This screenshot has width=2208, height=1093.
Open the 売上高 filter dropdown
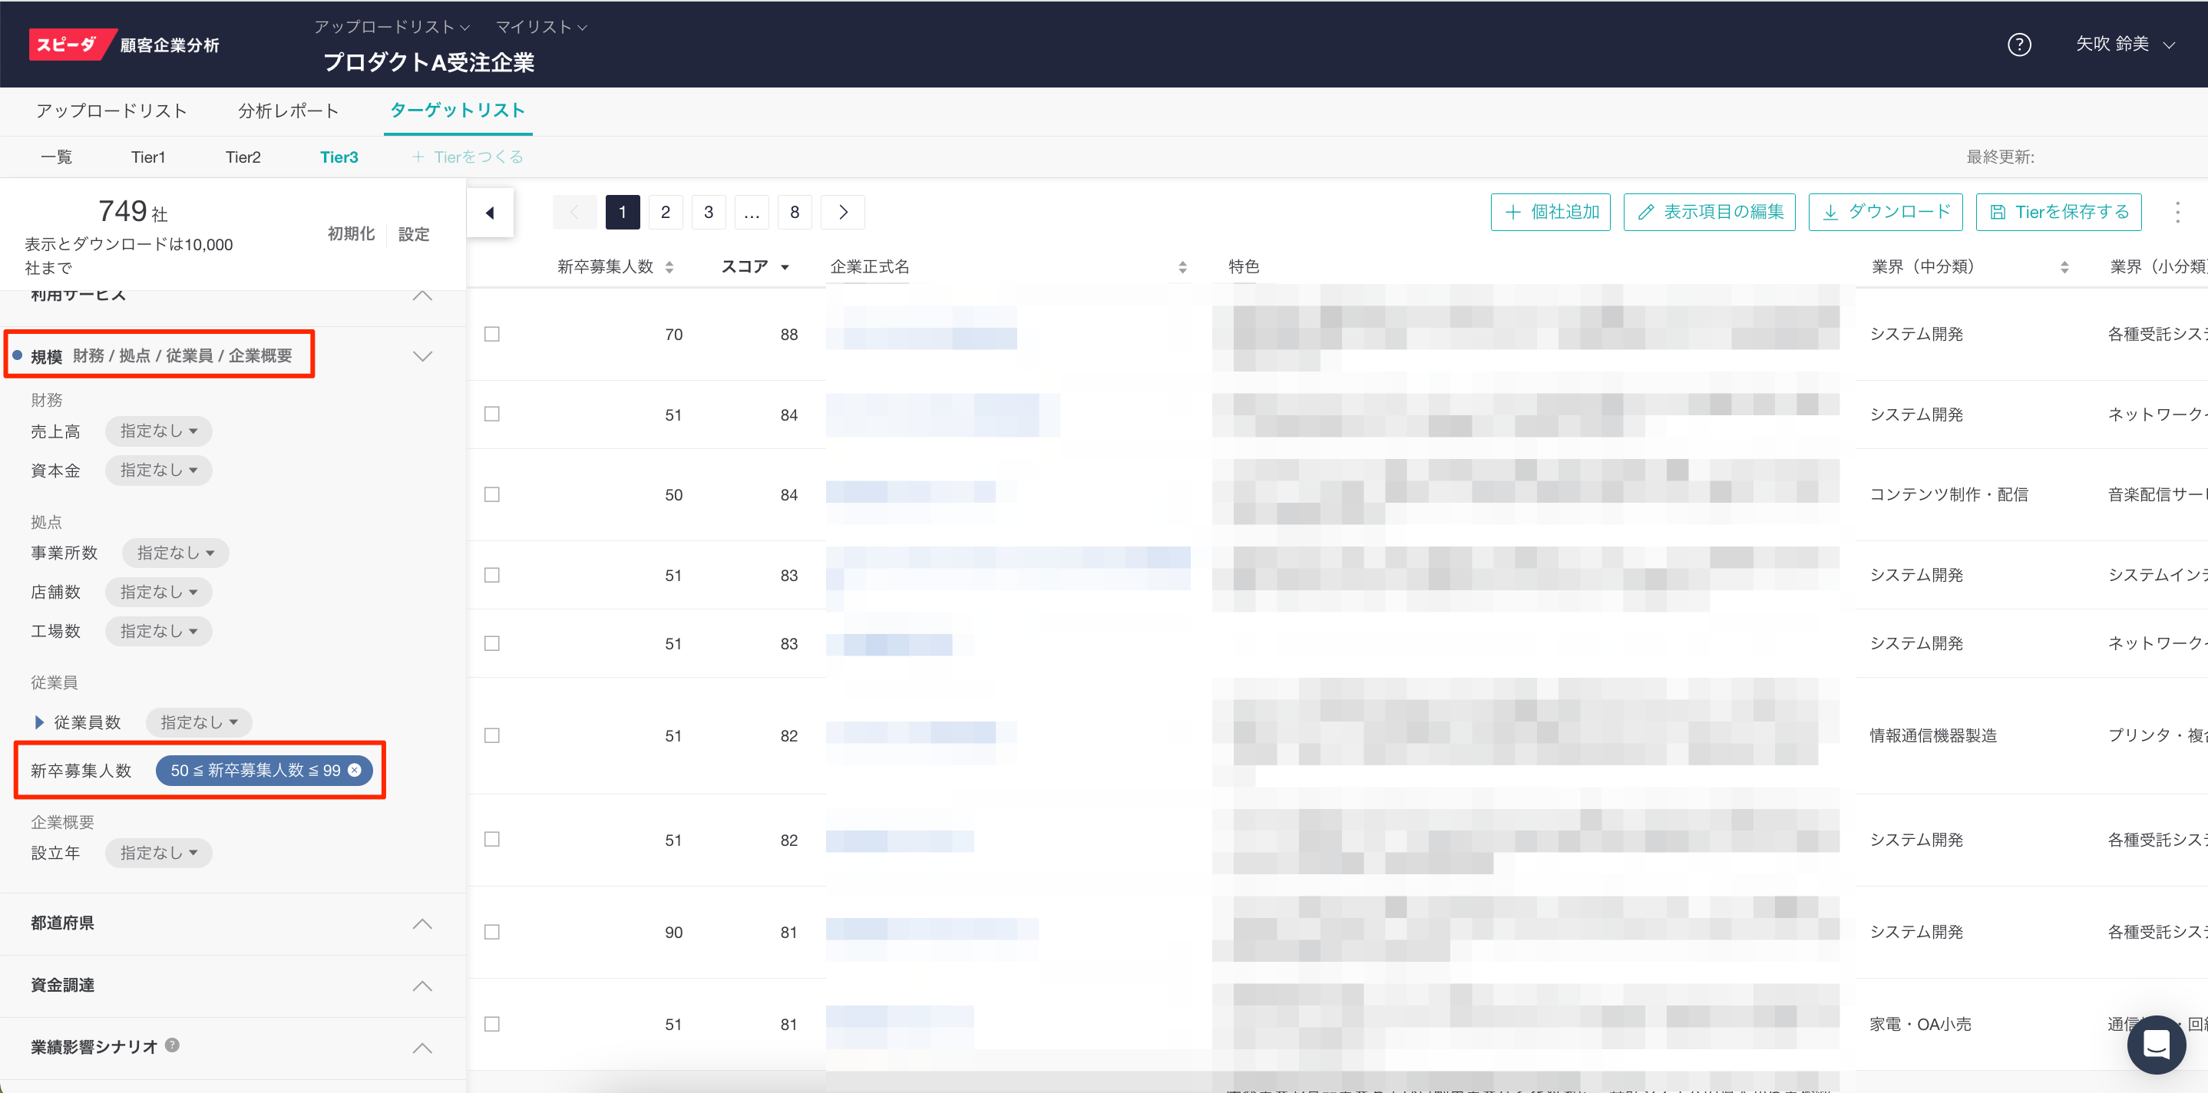coord(159,431)
